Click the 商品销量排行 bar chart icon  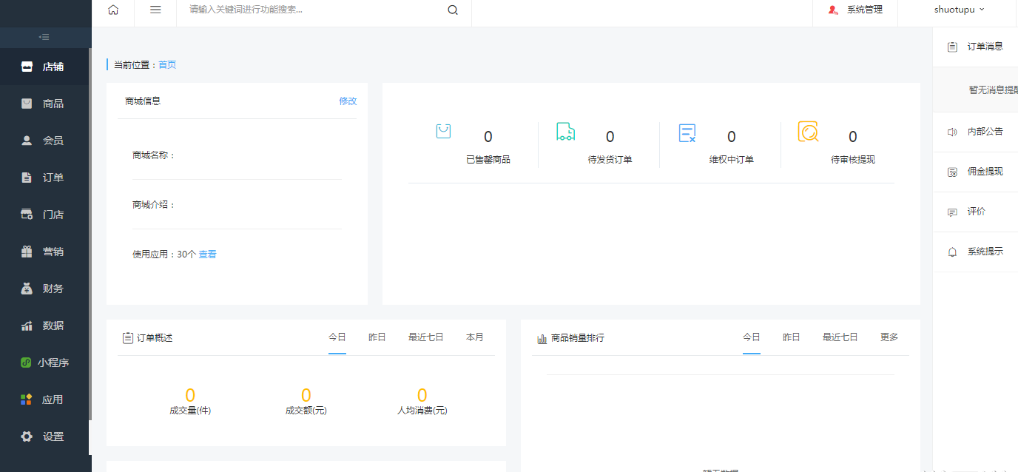(x=542, y=338)
